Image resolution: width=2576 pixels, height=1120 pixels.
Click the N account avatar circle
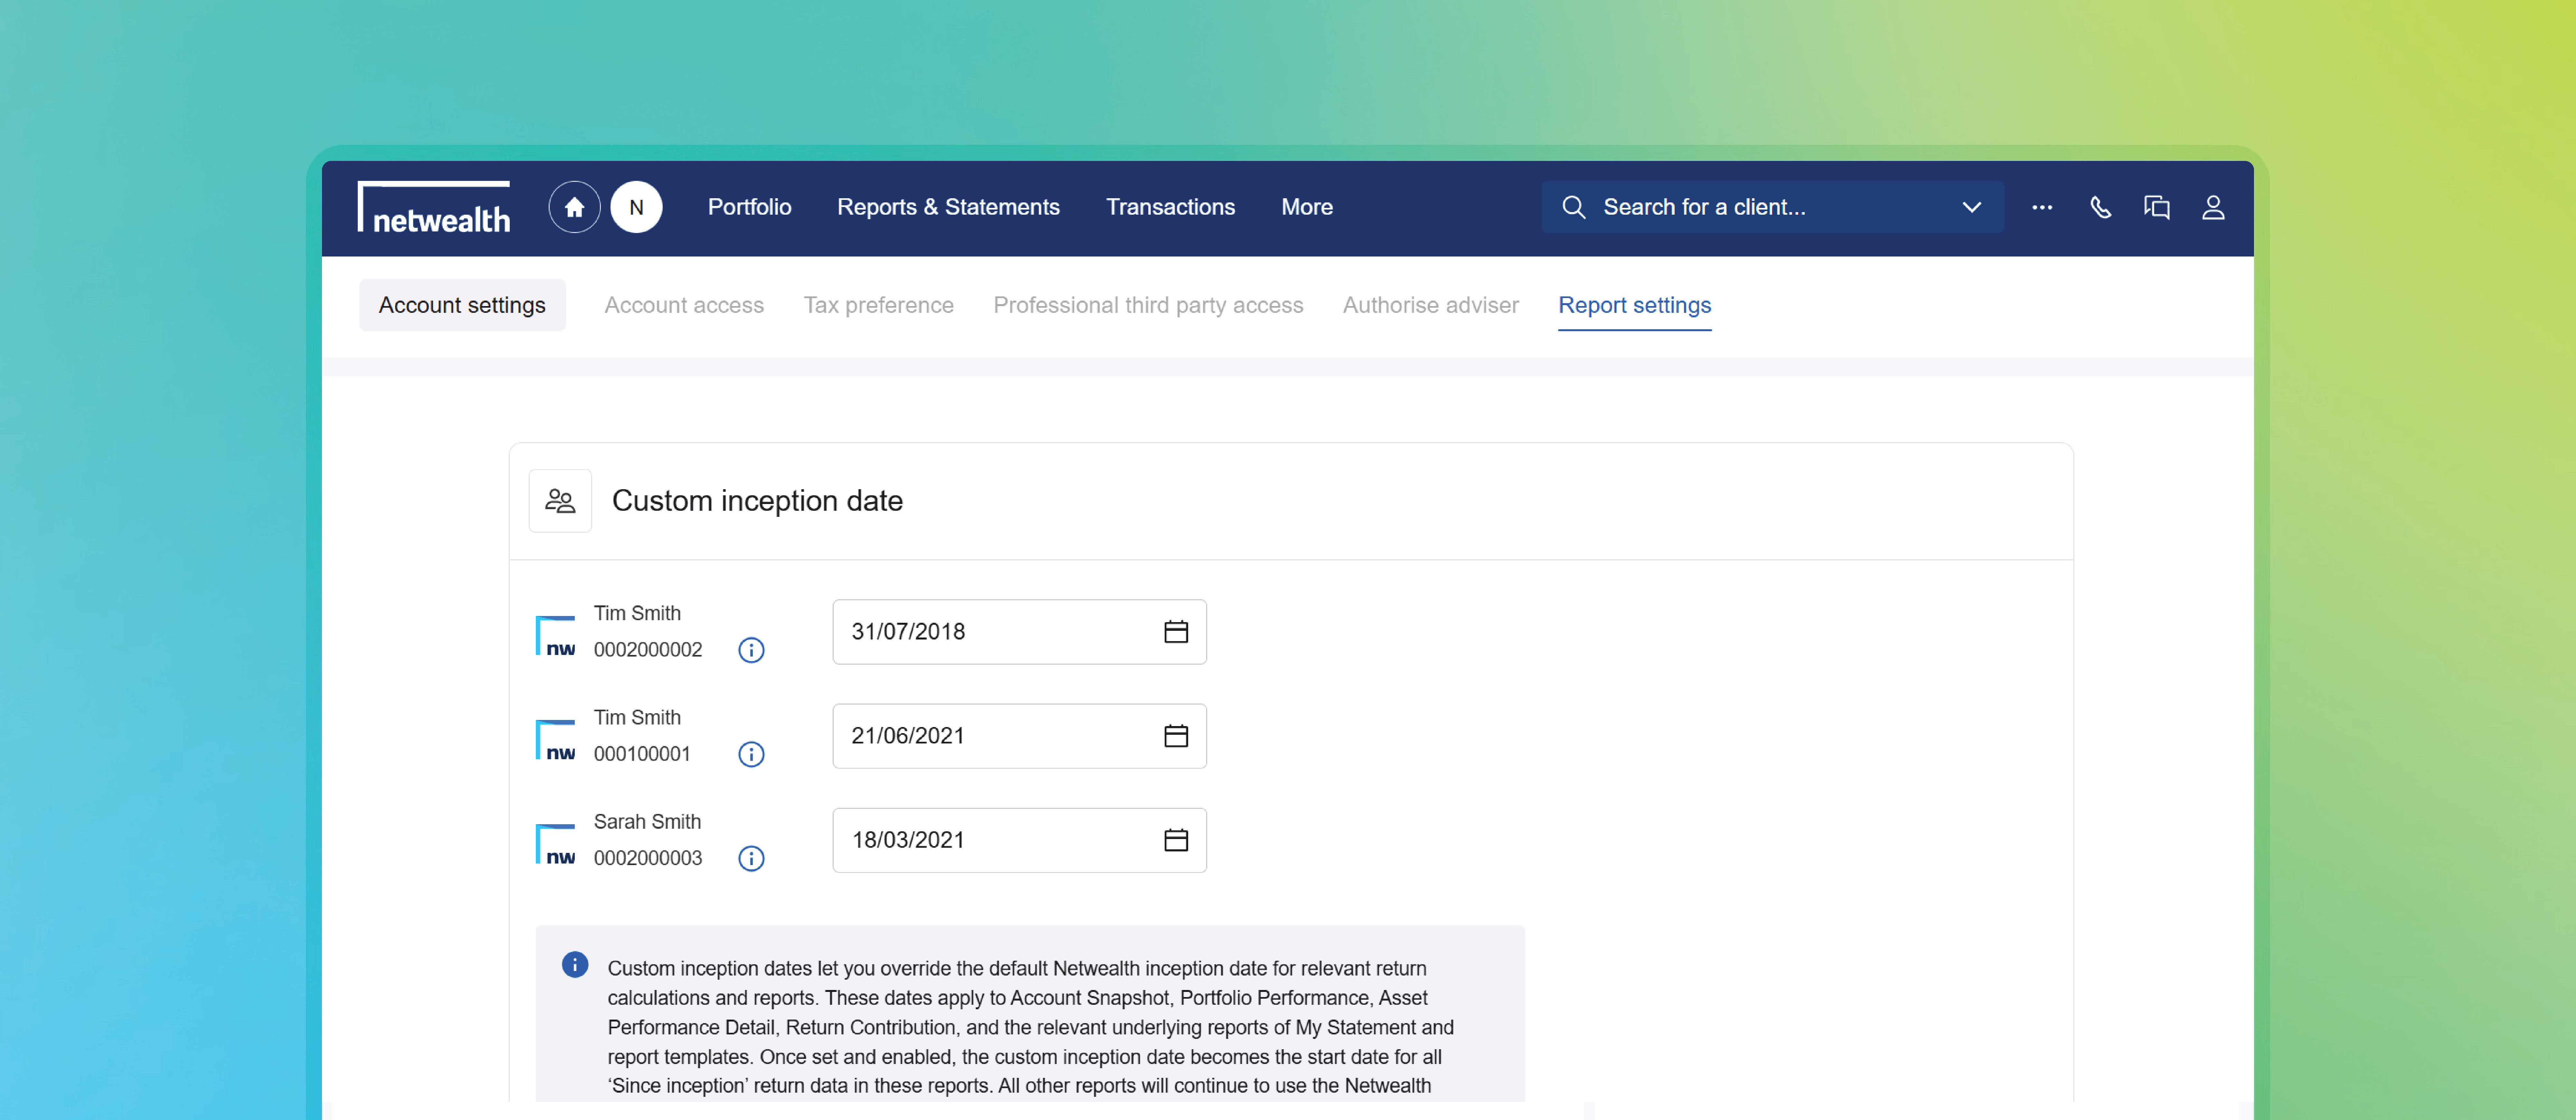[636, 207]
